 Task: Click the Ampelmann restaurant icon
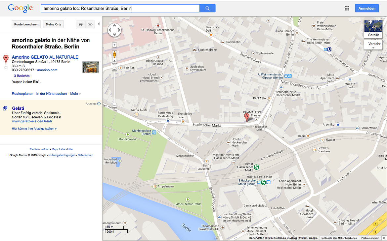[x=154, y=186]
